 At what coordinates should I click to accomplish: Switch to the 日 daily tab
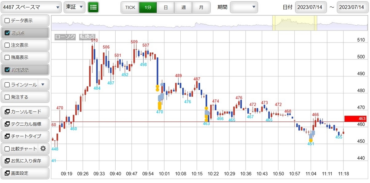166,7
